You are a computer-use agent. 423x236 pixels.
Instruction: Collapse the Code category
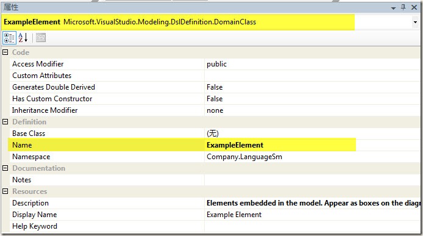(5, 52)
